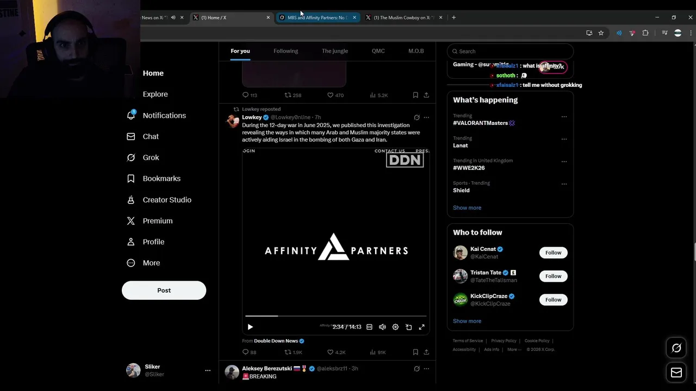This screenshot has height=391, width=696.
Task: Bookmark this page with the star icon
Action: [x=601, y=33]
